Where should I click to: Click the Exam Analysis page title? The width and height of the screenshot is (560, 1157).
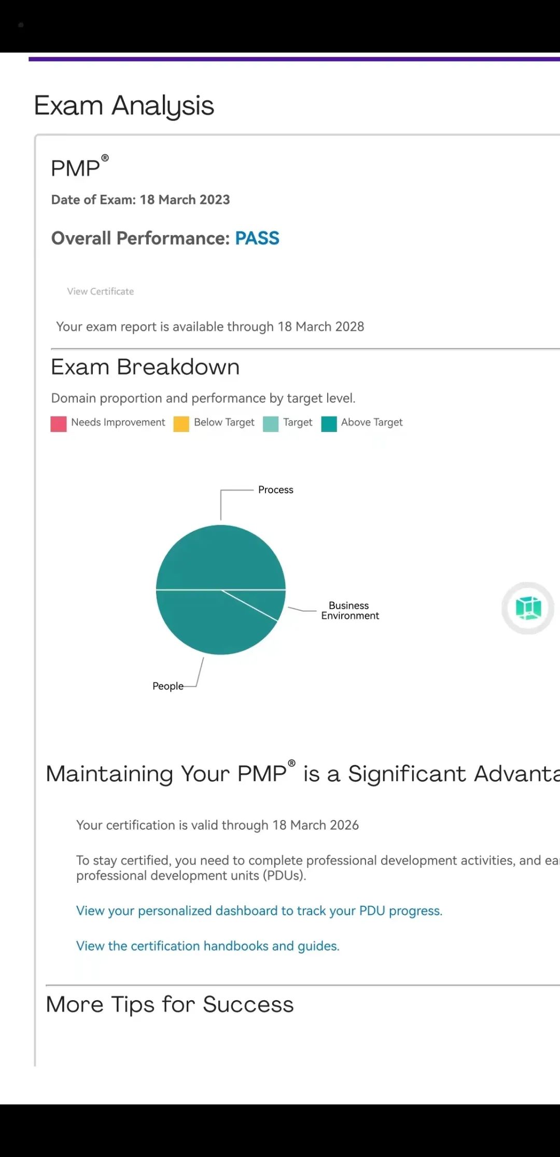coord(124,106)
